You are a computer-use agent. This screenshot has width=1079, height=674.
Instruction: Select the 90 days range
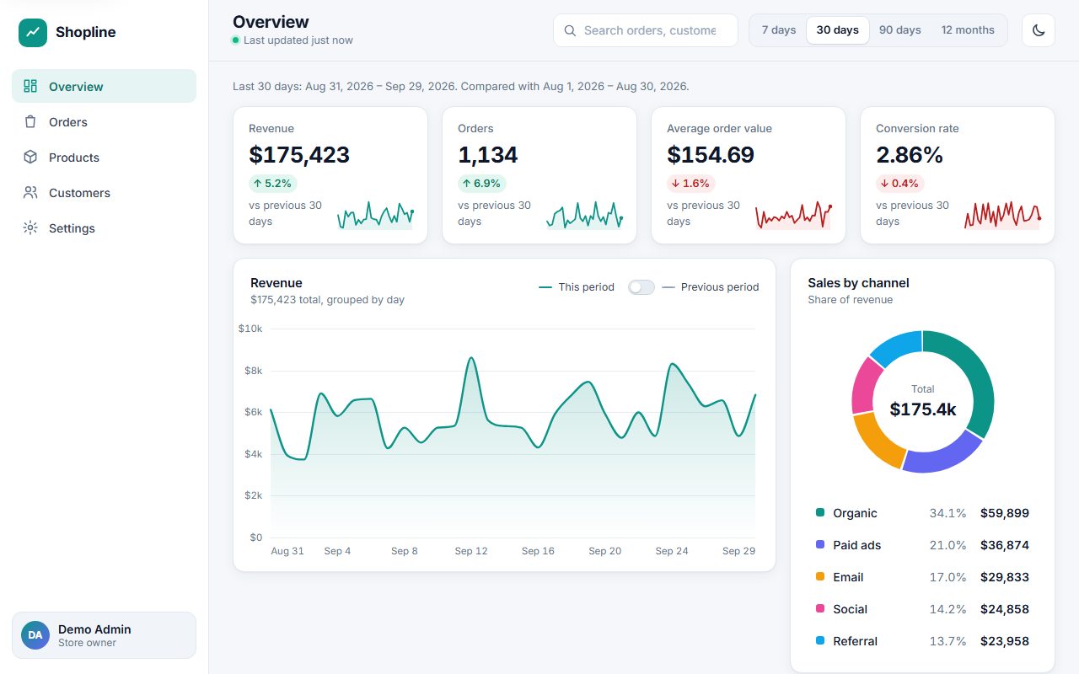[900, 30]
